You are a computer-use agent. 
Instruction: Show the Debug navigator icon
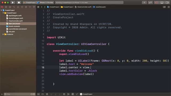click(x=26, y=7)
